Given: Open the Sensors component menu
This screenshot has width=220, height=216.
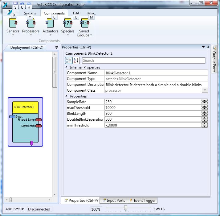Looking at the screenshot, I should point(13,27).
